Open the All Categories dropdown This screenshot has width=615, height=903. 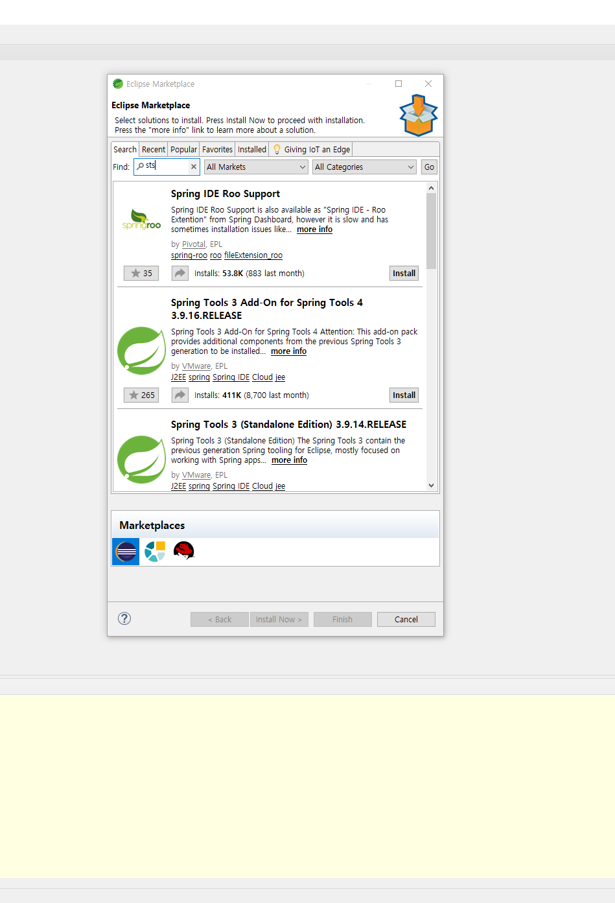tap(364, 167)
